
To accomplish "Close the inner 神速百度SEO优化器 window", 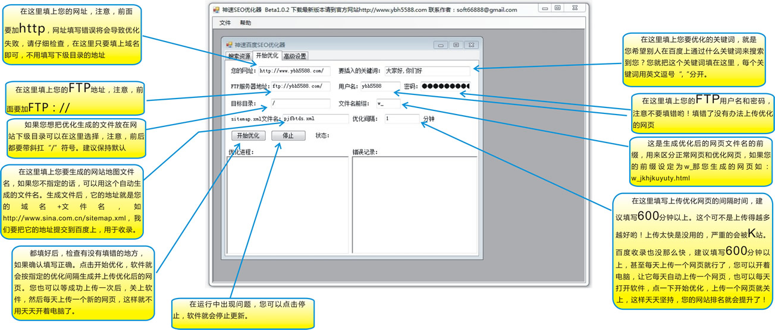I will pos(471,45).
